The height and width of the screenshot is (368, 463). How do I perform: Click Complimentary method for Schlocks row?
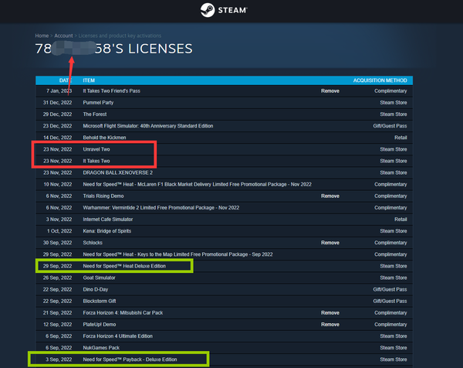point(390,243)
